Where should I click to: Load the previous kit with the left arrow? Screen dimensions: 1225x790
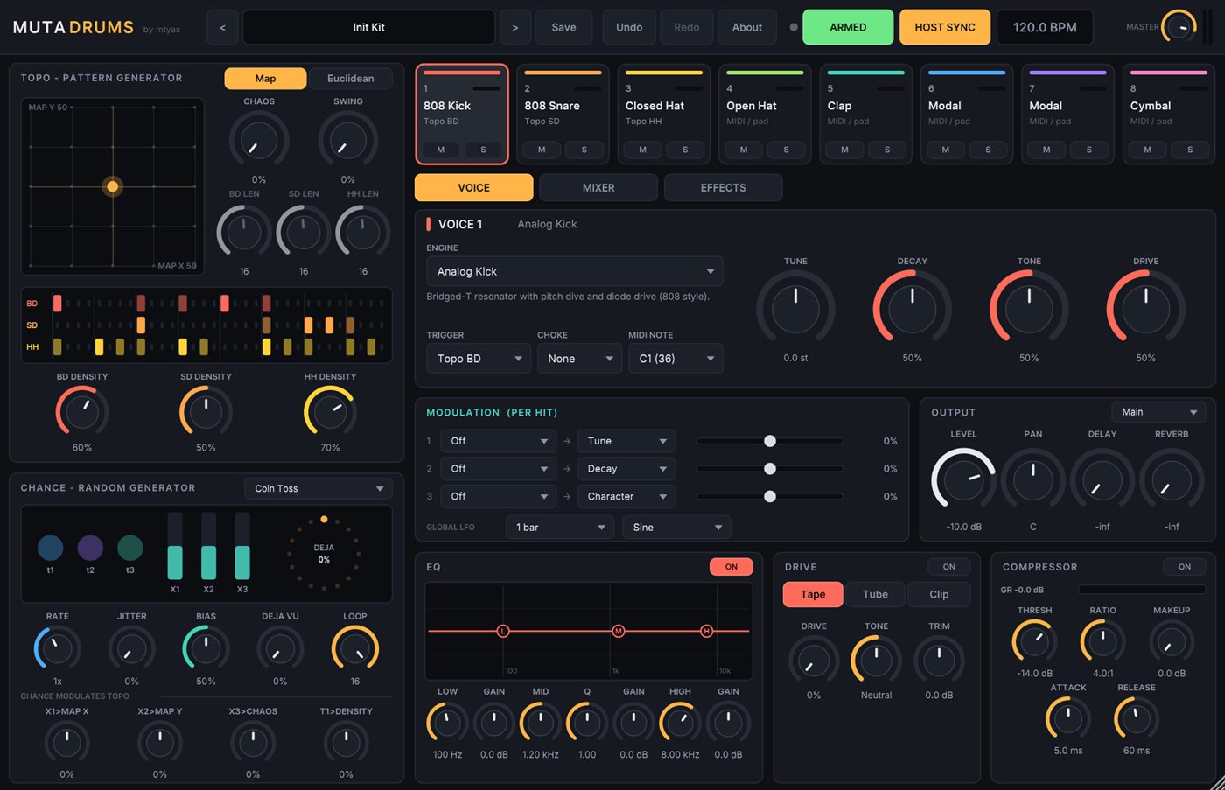coord(222,27)
